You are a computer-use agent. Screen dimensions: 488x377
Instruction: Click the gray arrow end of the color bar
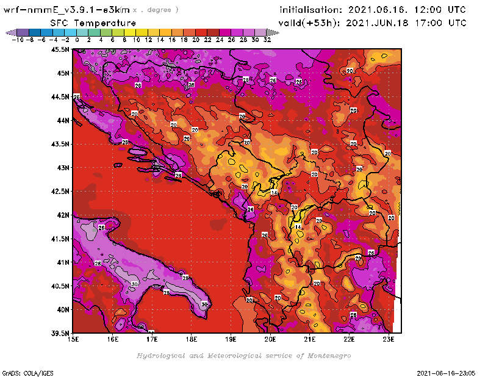click(x=273, y=32)
